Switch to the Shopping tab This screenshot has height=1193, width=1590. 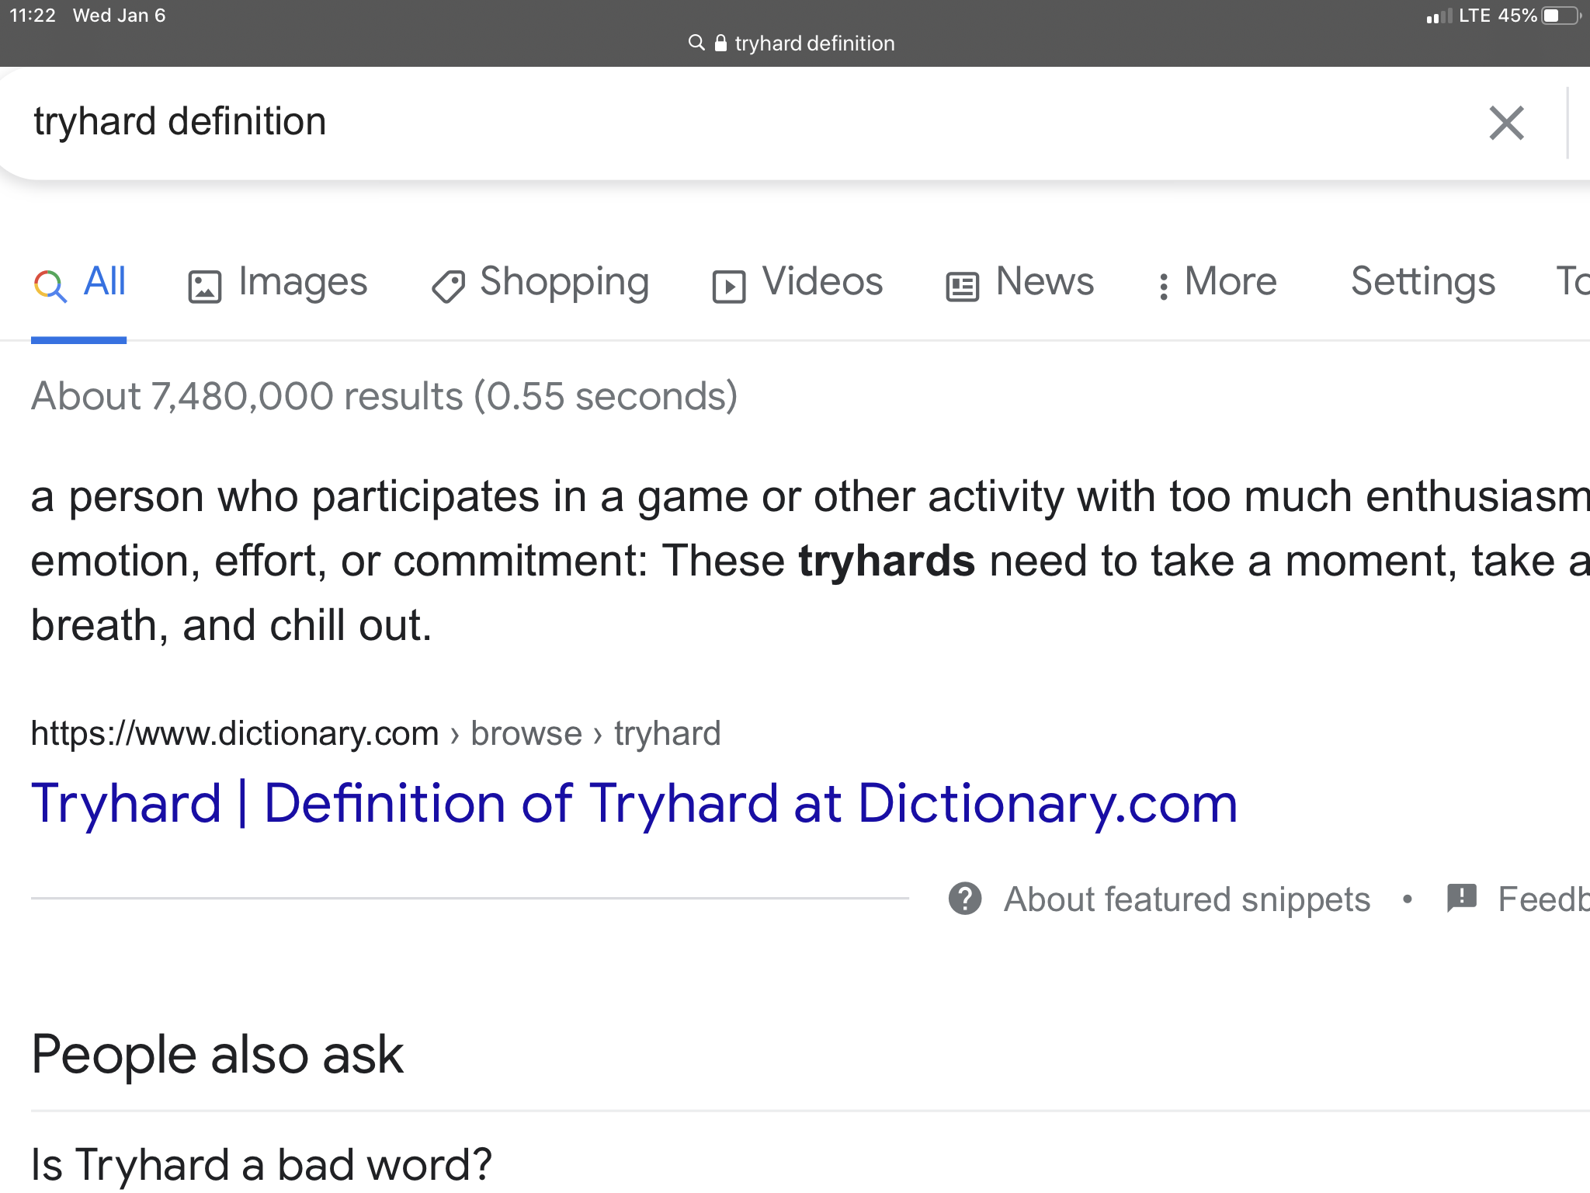pos(564,282)
